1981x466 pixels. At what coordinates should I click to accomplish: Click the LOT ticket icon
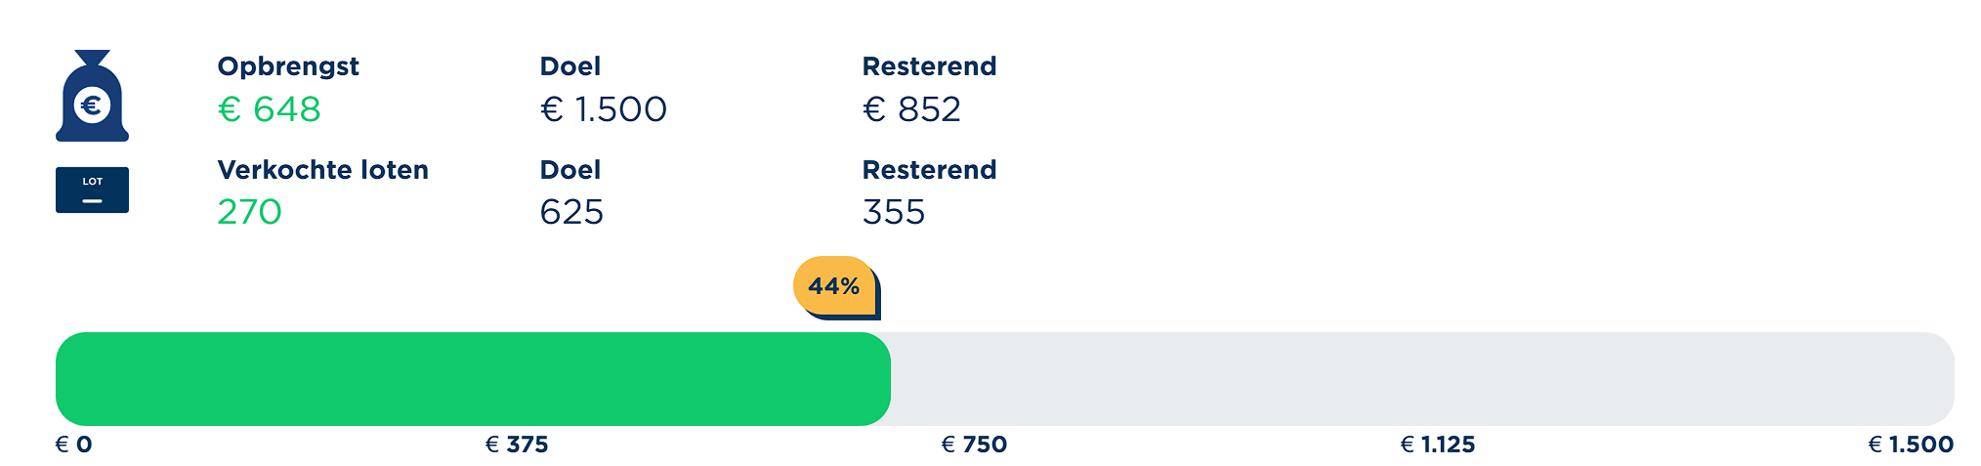(x=92, y=190)
